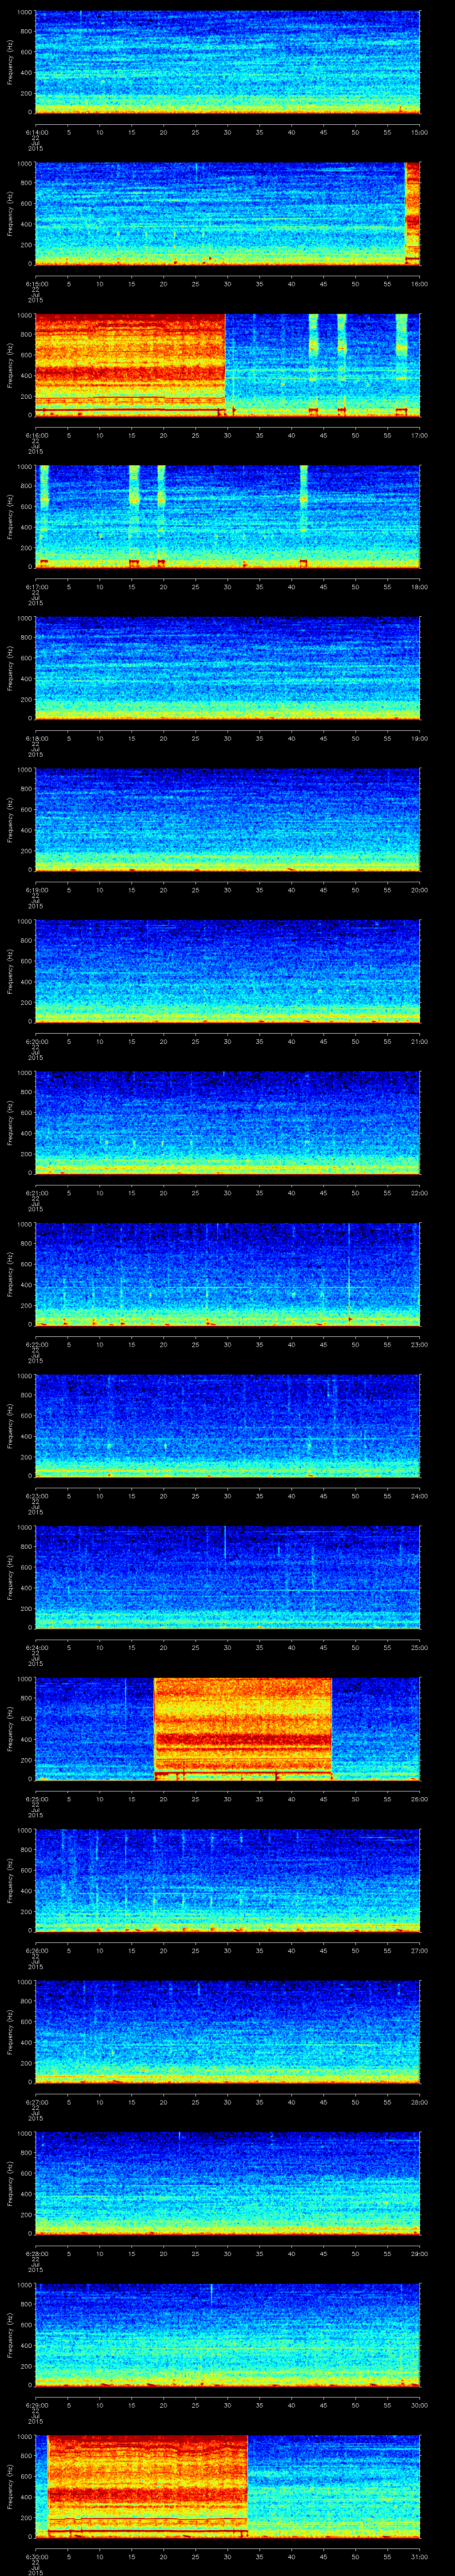
Task: Open the spectrogram panel starting at 6:16:00
Action: [227, 365]
